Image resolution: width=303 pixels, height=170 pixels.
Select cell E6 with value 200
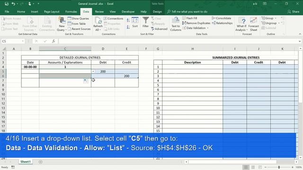[126, 76]
